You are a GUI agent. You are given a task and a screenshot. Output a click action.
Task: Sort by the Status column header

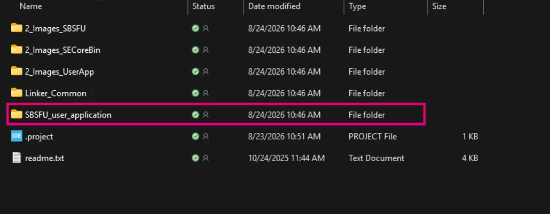pyautogui.click(x=203, y=6)
